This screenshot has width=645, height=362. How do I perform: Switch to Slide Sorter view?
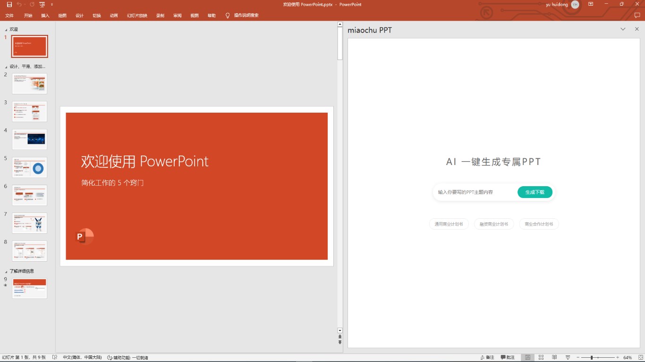(x=541, y=358)
